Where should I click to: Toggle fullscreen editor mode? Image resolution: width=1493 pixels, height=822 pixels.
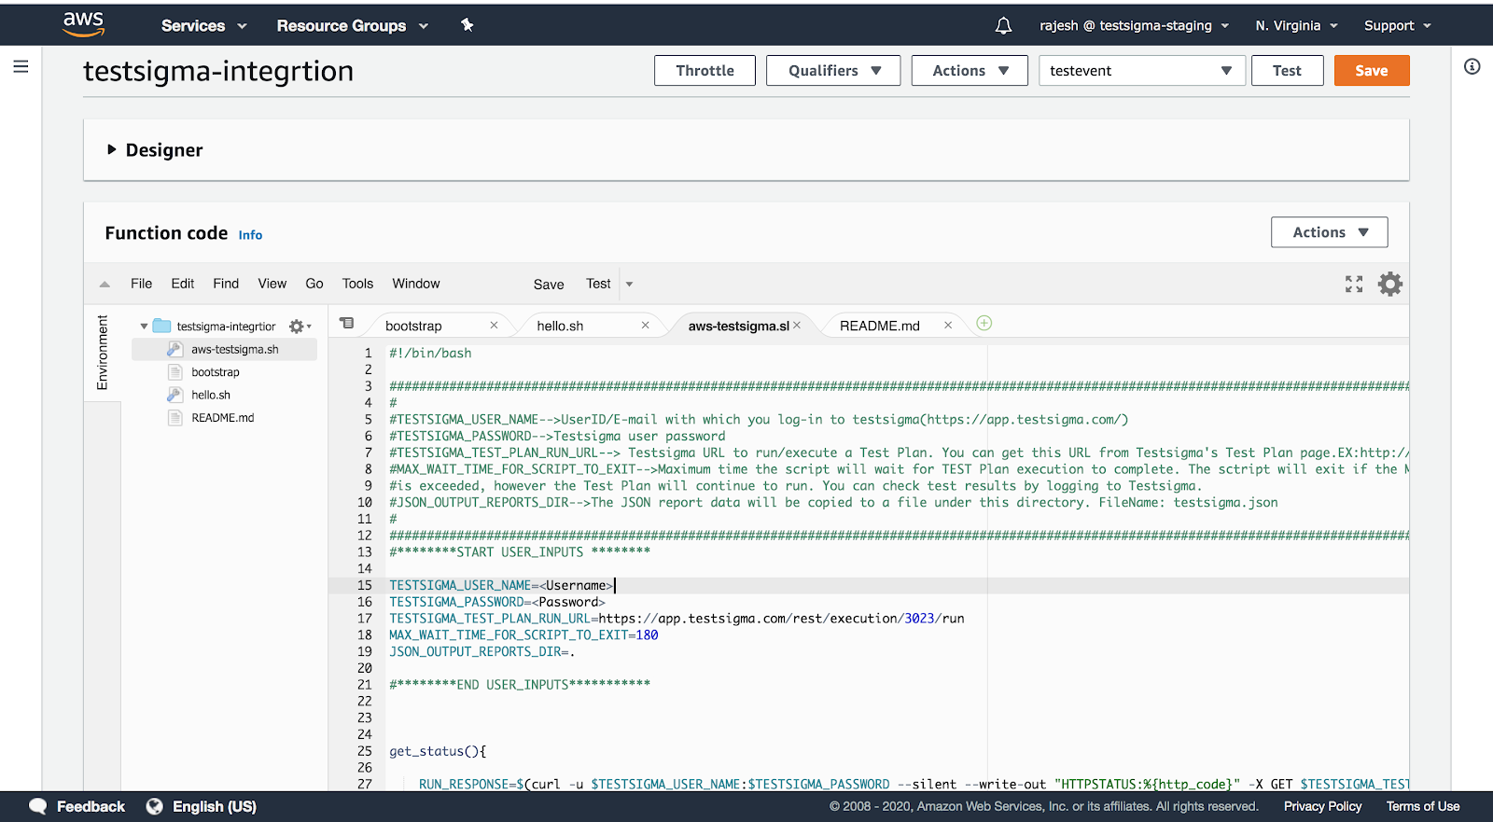pyautogui.click(x=1354, y=285)
